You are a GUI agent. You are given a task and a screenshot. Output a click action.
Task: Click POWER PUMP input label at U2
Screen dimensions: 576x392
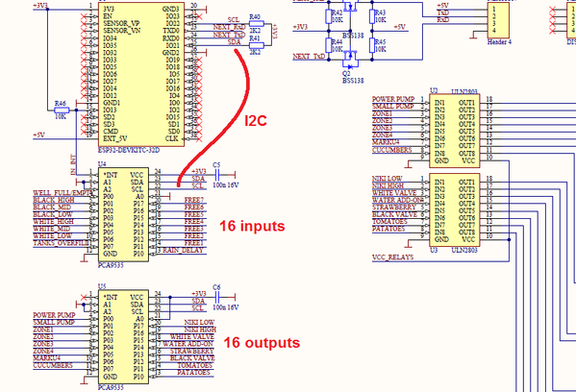click(x=393, y=99)
